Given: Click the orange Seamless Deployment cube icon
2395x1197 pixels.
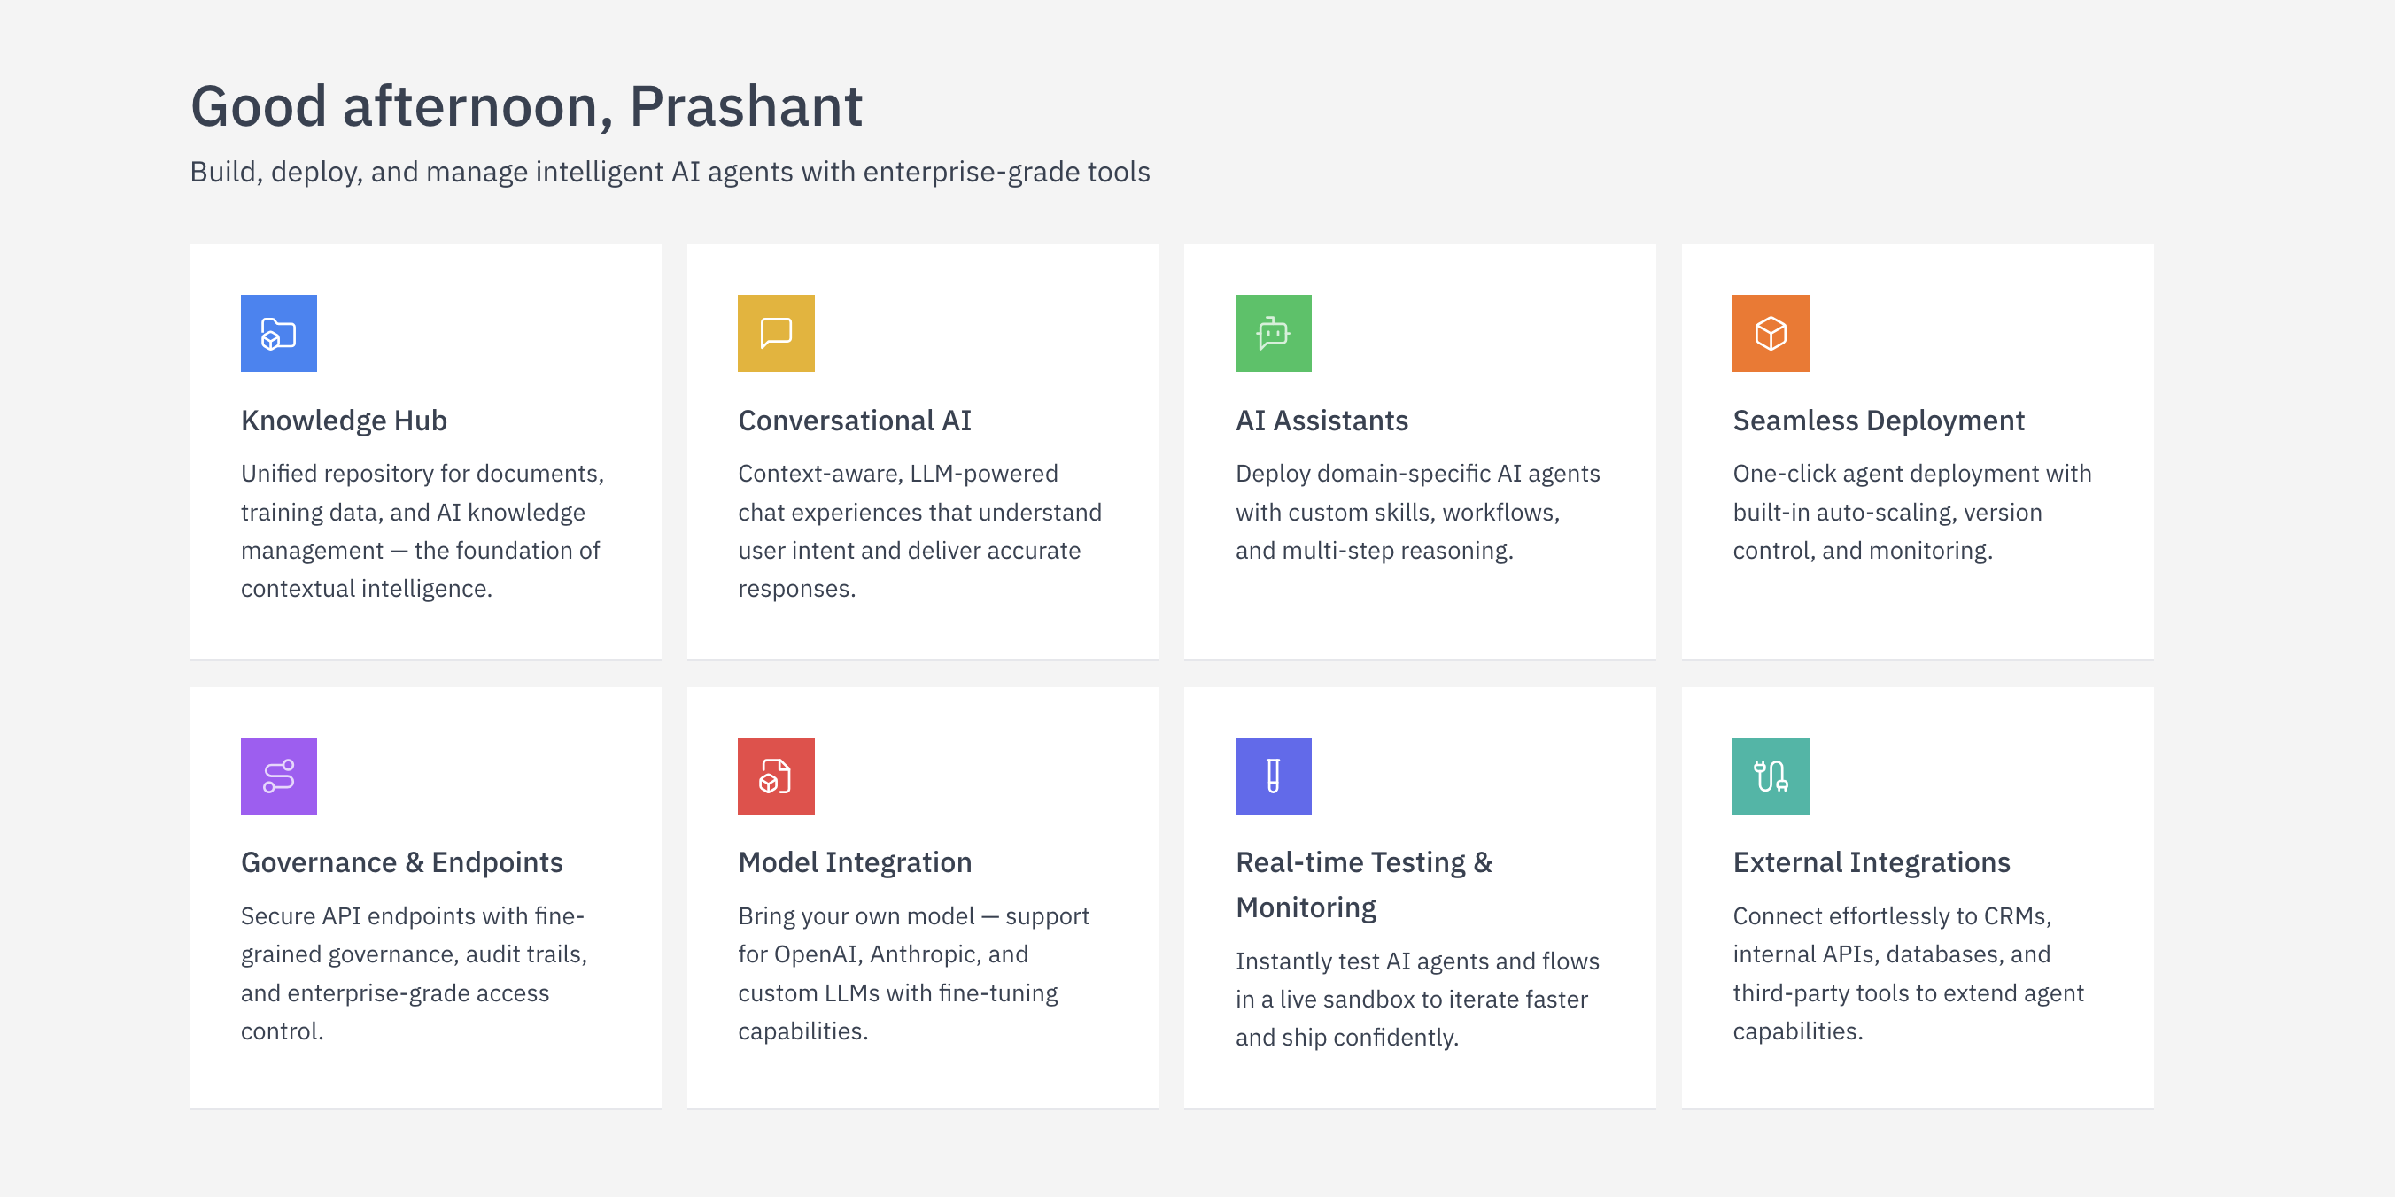Looking at the screenshot, I should [x=1771, y=333].
